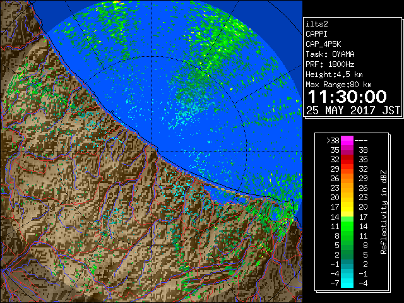Click 'Height:4.5 km' text

[334, 74]
